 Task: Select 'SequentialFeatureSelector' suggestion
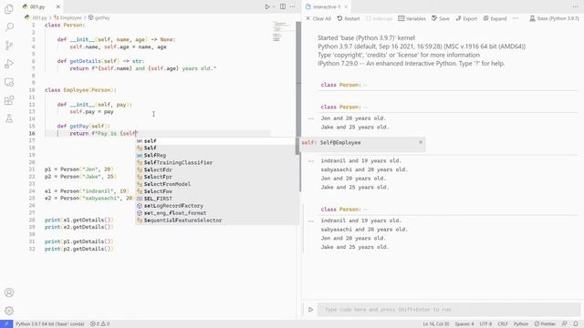(217, 220)
